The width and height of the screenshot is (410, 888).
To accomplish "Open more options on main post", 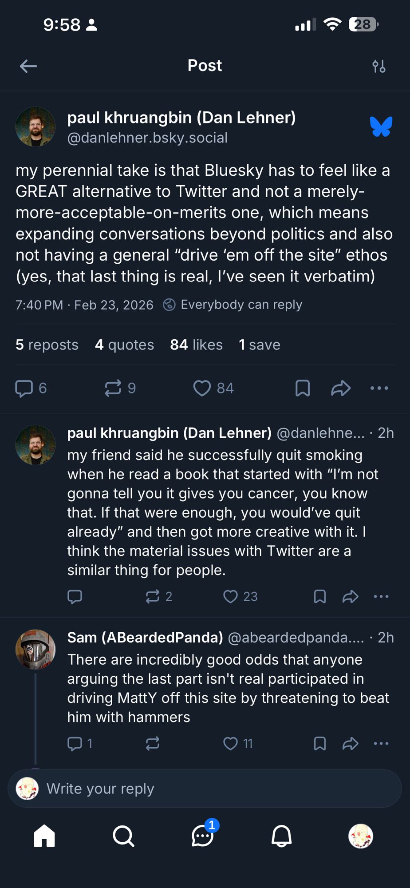I will (379, 388).
